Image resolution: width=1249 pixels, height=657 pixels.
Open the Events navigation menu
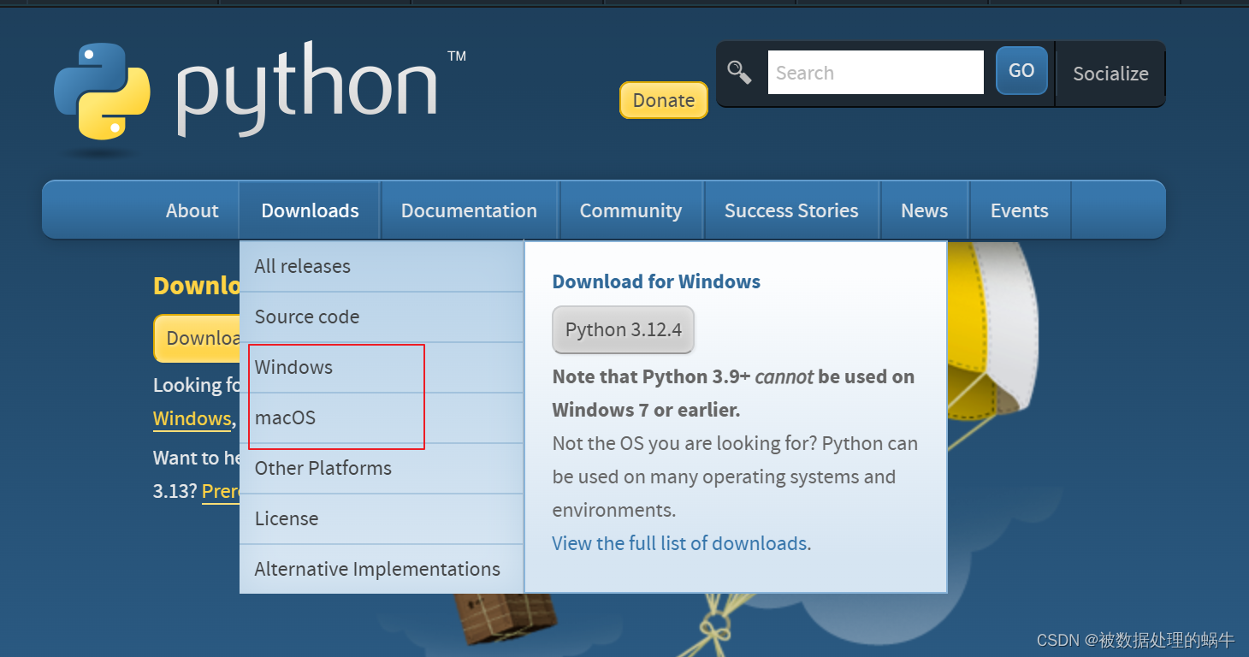(x=1020, y=210)
